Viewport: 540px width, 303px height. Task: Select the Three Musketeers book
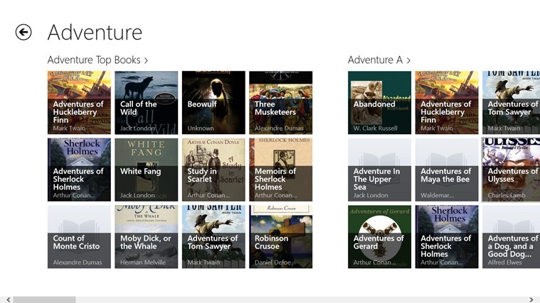point(281,102)
